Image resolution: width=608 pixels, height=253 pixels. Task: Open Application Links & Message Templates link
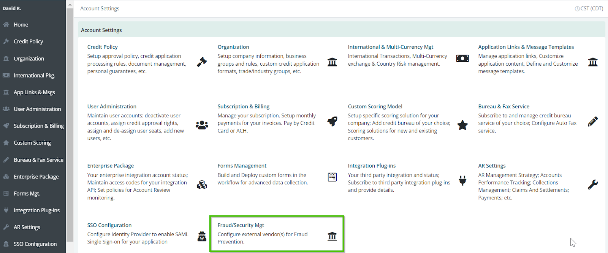click(526, 47)
